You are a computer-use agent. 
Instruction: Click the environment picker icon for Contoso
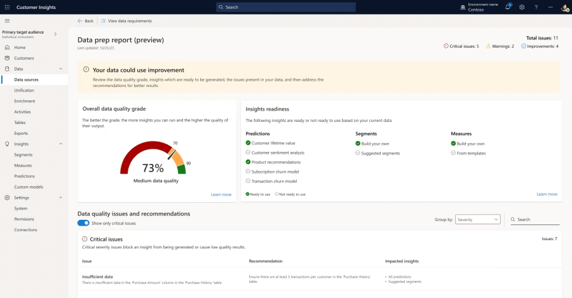(463, 7)
